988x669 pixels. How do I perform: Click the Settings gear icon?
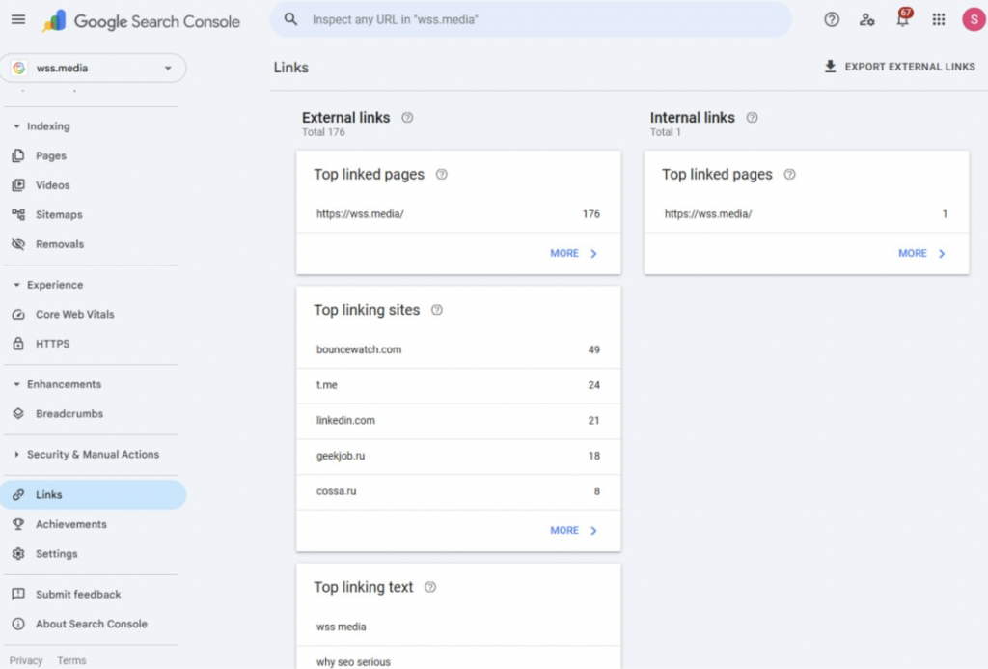(x=18, y=553)
